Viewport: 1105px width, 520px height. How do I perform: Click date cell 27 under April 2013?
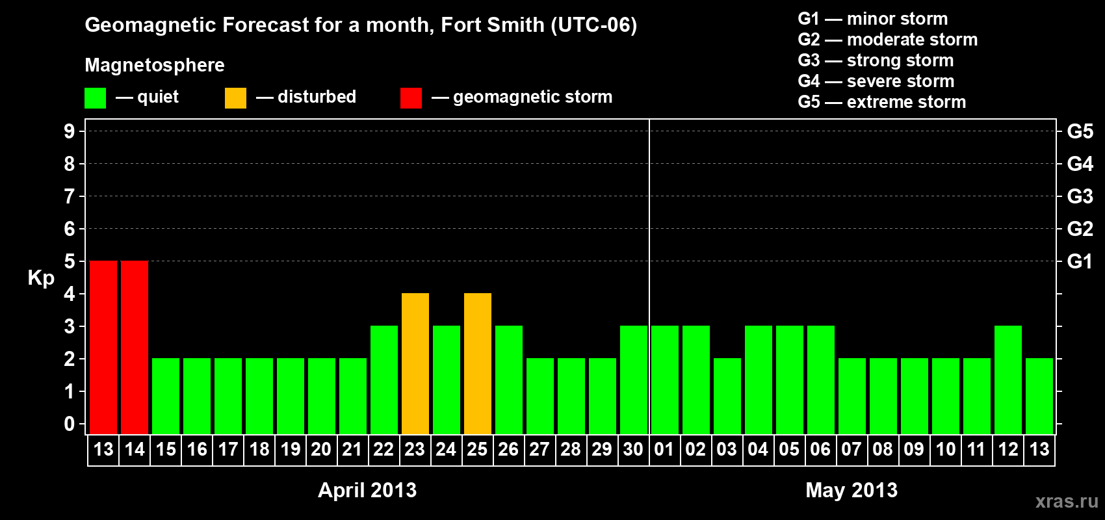pos(540,450)
